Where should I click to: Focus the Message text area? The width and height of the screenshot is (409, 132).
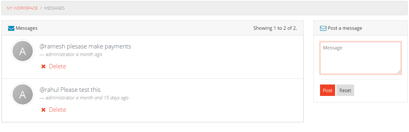click(x=361, y=58)
